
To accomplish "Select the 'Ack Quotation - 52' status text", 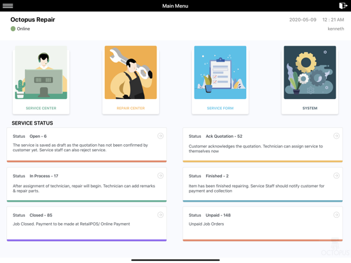I will [x=224, y=136].
